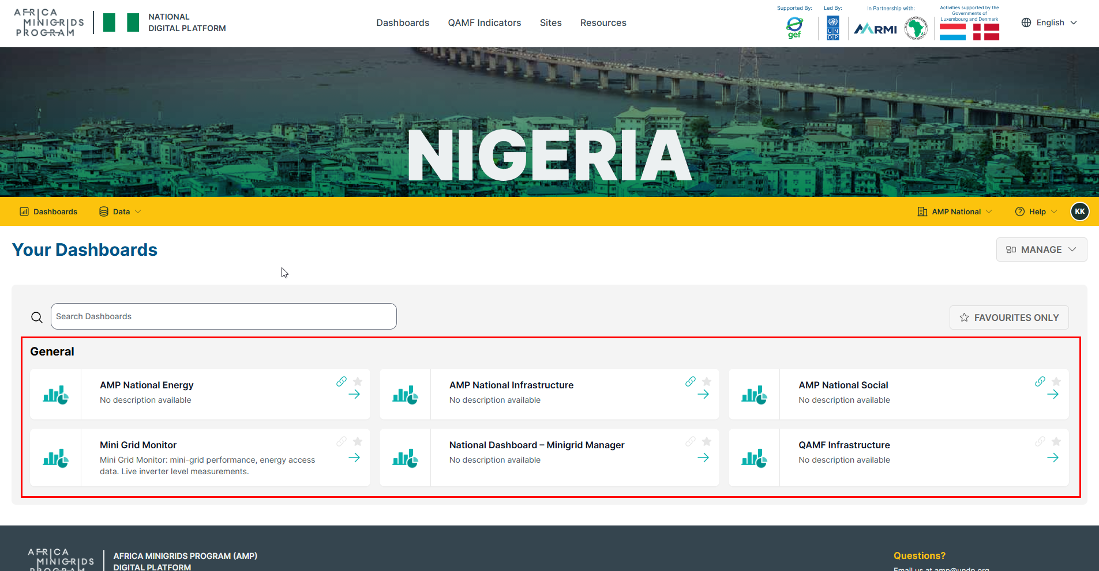Open AMP National Infrastructure via arrow icon
Viewport: 1099px width, 571px height.
(x=703, y=395)
